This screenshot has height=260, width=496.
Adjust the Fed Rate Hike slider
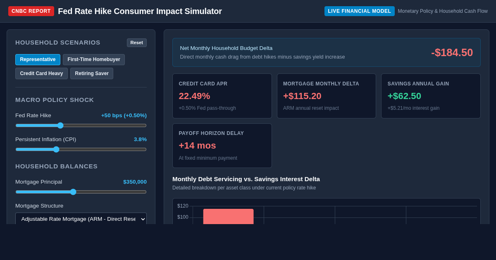pyautogui.click(x=81, y=125)
